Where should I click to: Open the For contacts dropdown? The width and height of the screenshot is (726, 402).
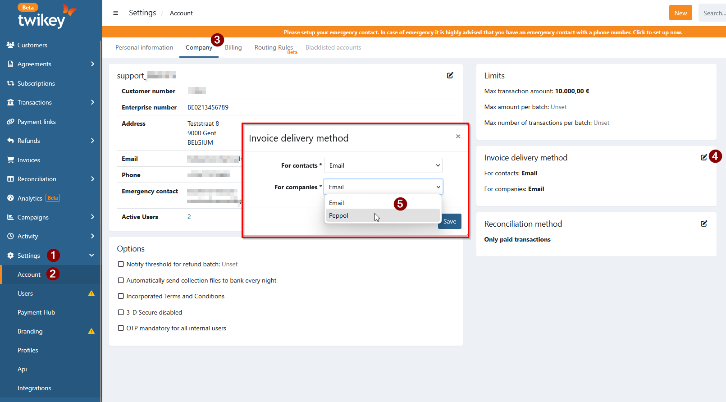coord(383,165)
